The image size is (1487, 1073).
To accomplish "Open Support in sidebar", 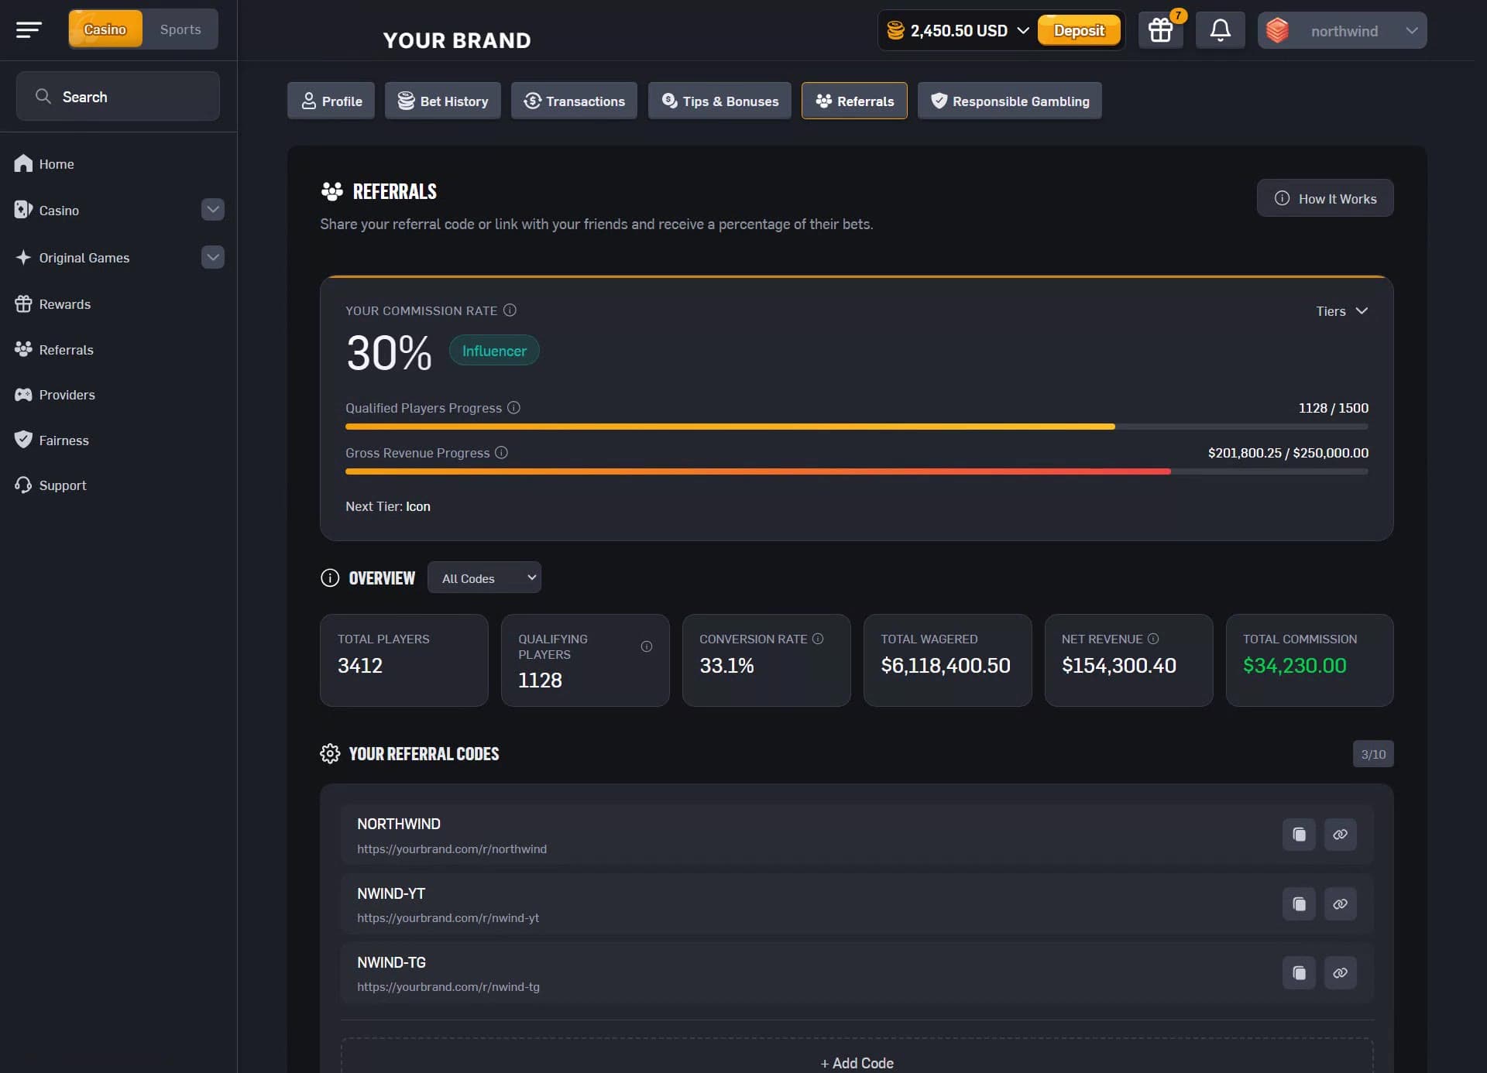I will coord(50,485).
